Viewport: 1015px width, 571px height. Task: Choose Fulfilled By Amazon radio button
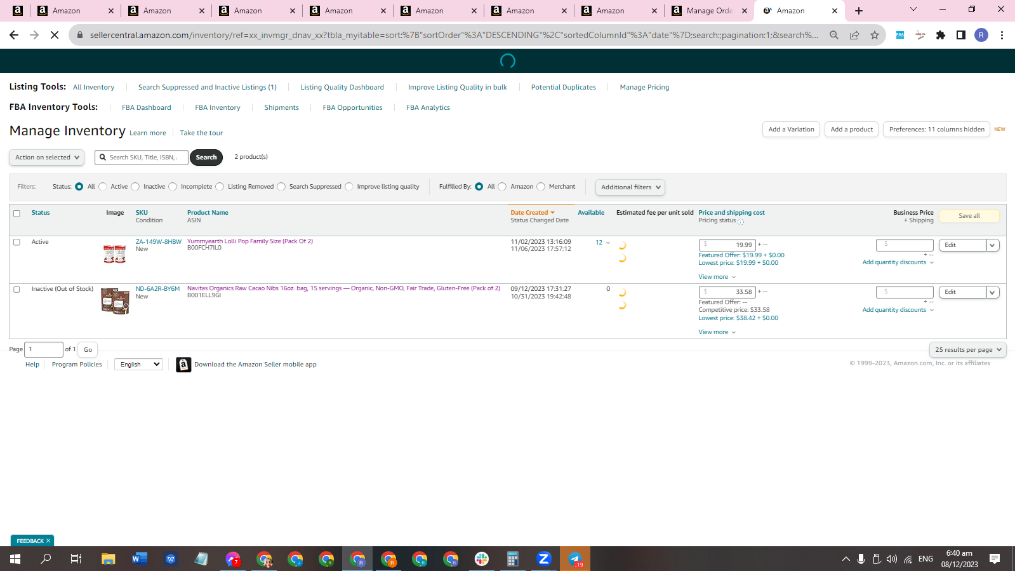pos(502,187)
